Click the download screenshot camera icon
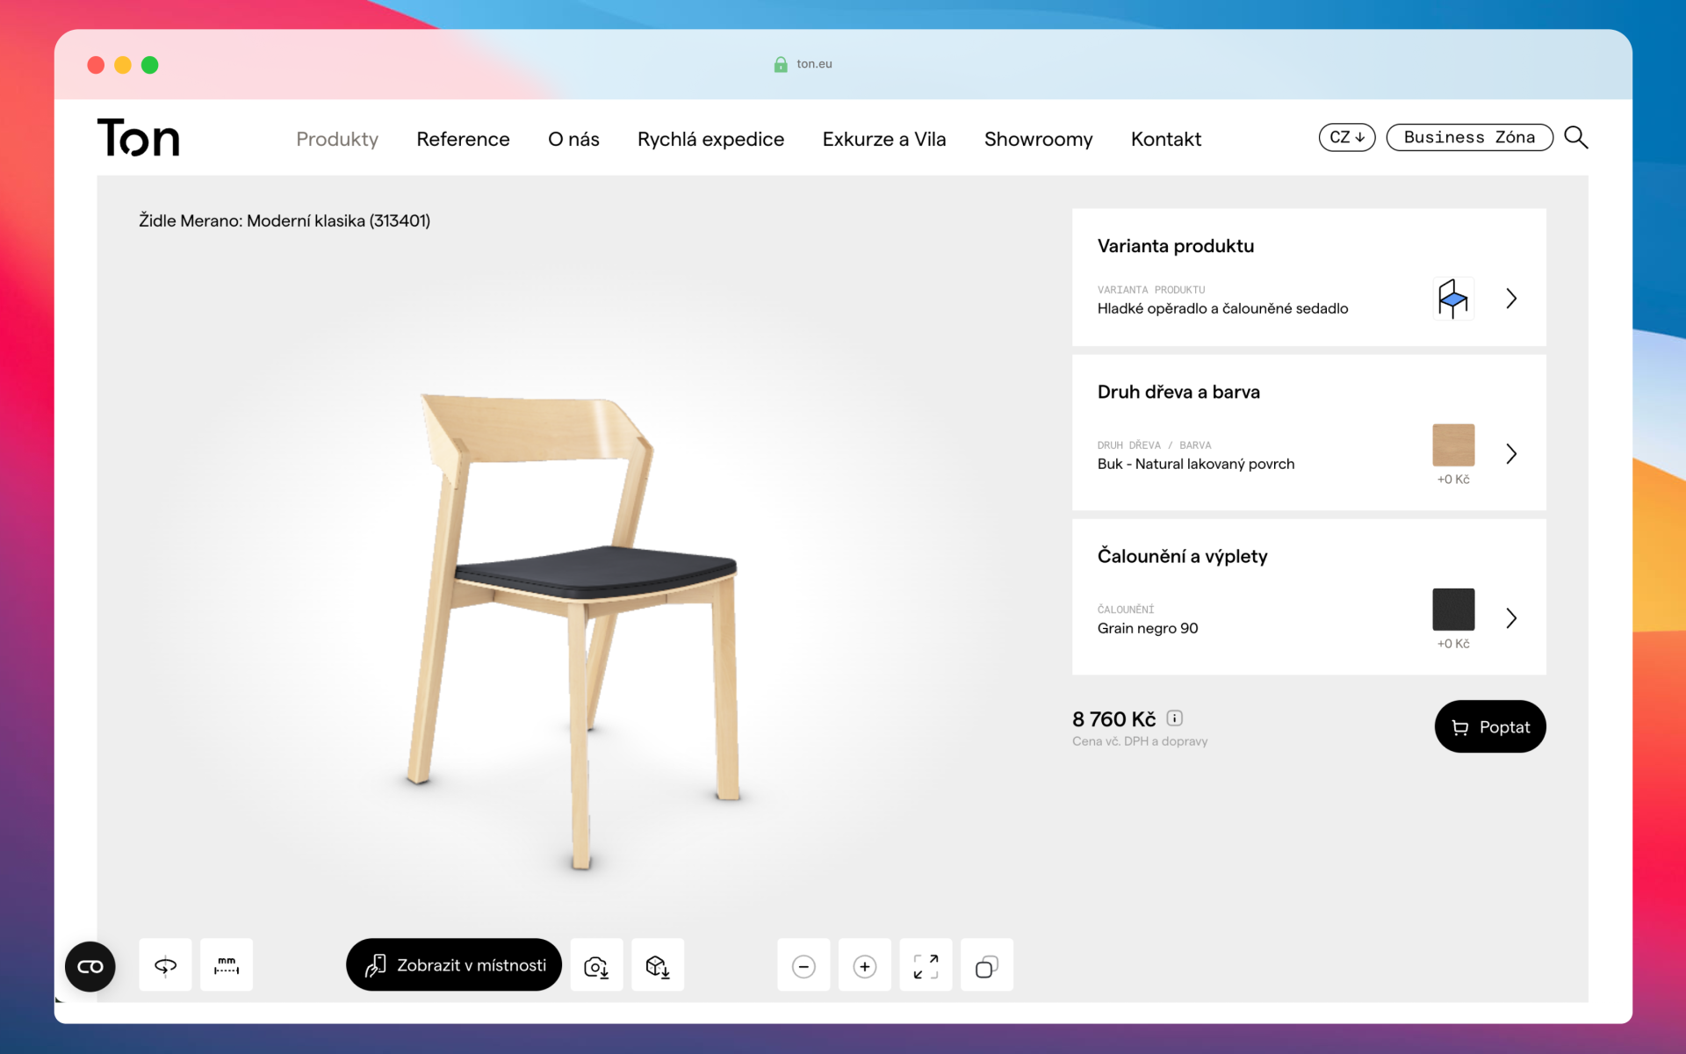Viewport: 1686px width, 1054px height. click(596, 965)
